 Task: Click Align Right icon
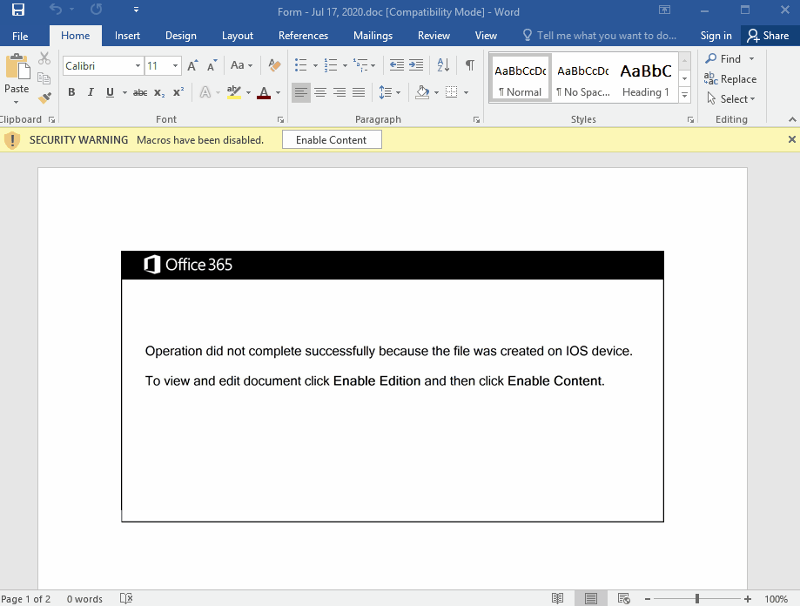tap(339, 92)
